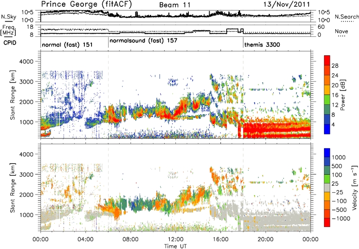Select the 'normalsound (fast) 157' CPID entry
The height and width of the screenshot is (249, 359).
[143, 40]
